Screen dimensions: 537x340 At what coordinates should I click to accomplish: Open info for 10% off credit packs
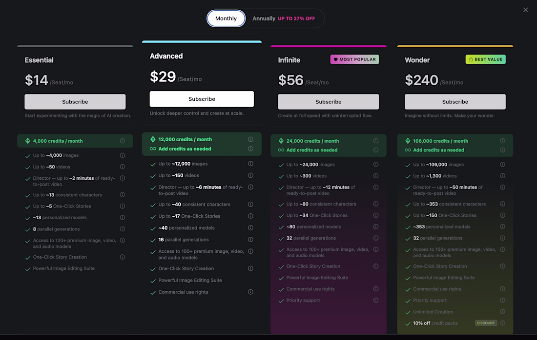click(x=502, y=323)
